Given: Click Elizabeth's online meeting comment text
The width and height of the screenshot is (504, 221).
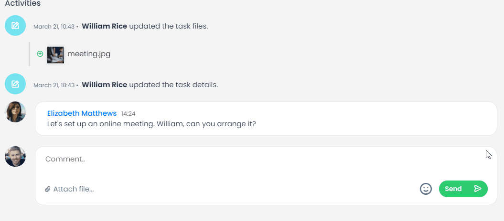Looking at the screenshot, I should tap(151, 124).
